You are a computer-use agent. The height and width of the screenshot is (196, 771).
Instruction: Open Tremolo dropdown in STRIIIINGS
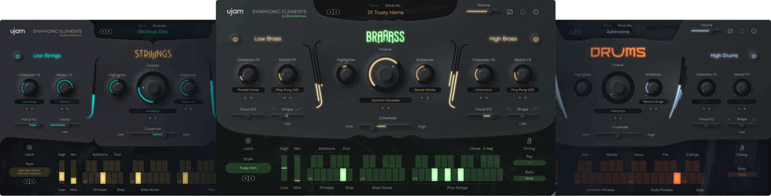click(x=65, y=102)
